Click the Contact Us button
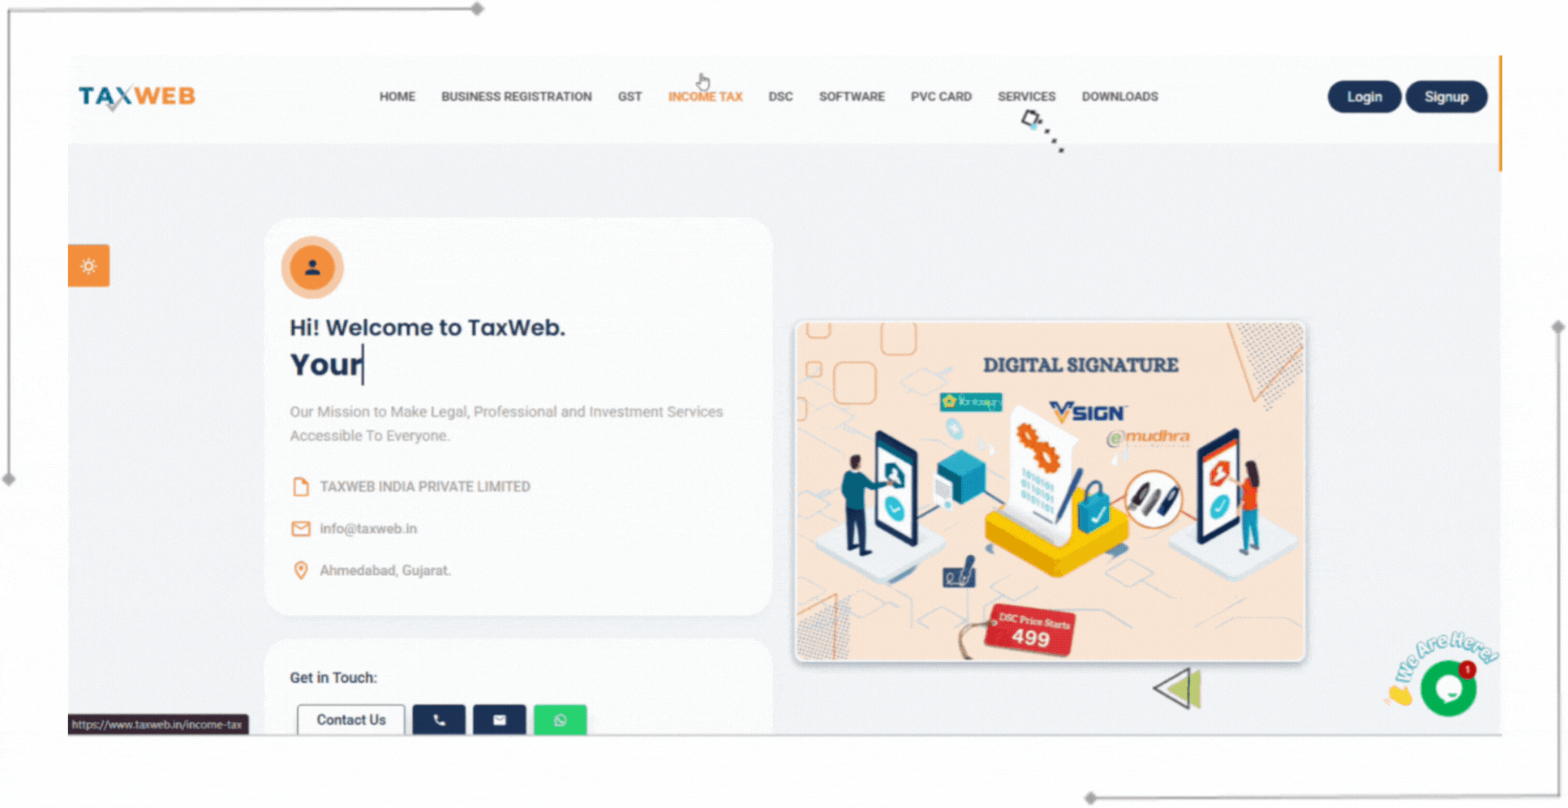Image resolution: width=1568 pixels, height=808 pixels. [x=351, y=720]
